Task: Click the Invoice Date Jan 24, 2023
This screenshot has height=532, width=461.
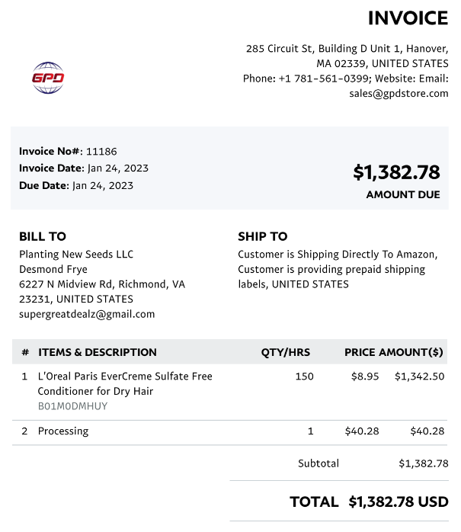Action: click(x=118, y=168)
